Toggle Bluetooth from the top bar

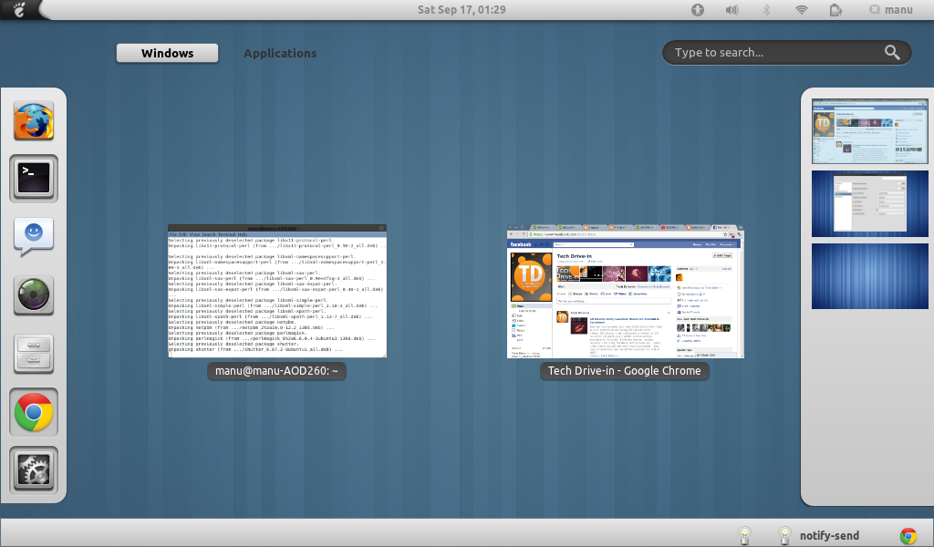(766, 10)
